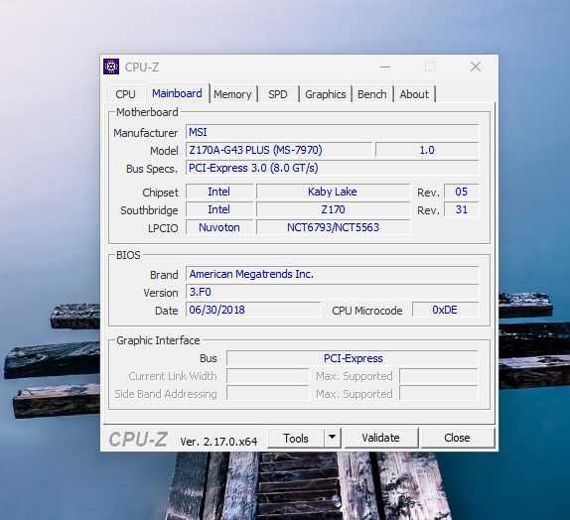Image resolution: width=570 pixels, height=520 pixels.
Task: Click the Southbridge Rev. value 31
Action: [x=461, y=209]
